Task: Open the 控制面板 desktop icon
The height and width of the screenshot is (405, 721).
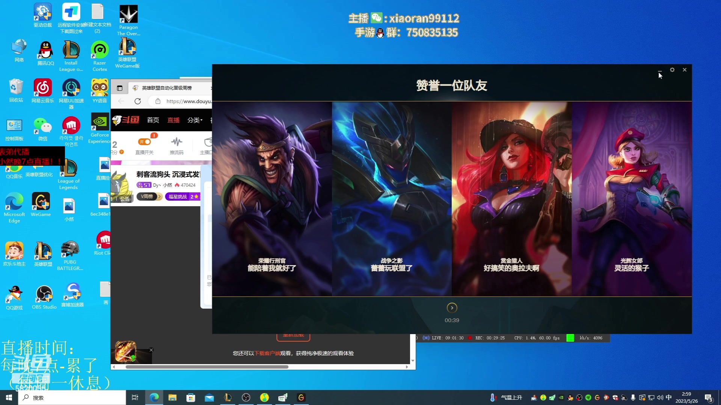Action: pos(14,130)
